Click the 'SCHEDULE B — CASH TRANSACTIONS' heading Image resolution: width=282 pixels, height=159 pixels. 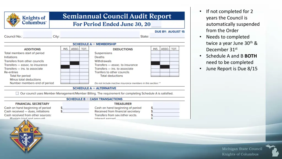94,99
